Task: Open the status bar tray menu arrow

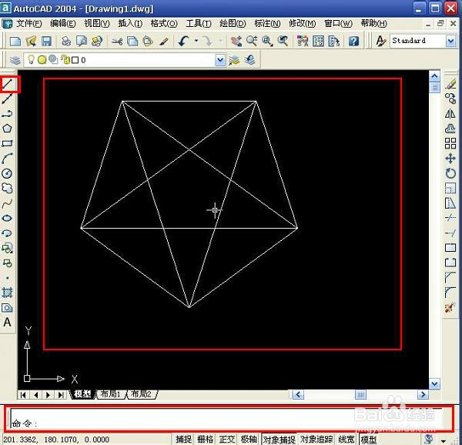Action: (x=444, y=440)
